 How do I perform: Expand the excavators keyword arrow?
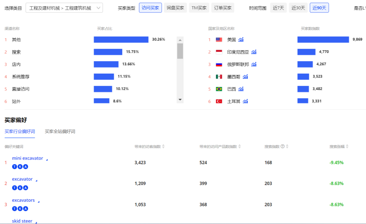tap(39, 202)
